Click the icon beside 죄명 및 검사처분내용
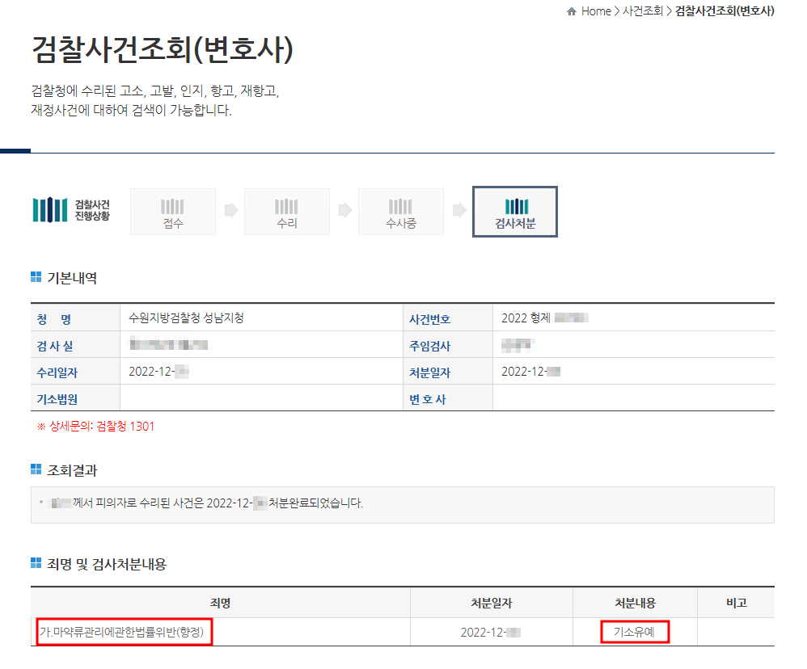 click(36, 564)
